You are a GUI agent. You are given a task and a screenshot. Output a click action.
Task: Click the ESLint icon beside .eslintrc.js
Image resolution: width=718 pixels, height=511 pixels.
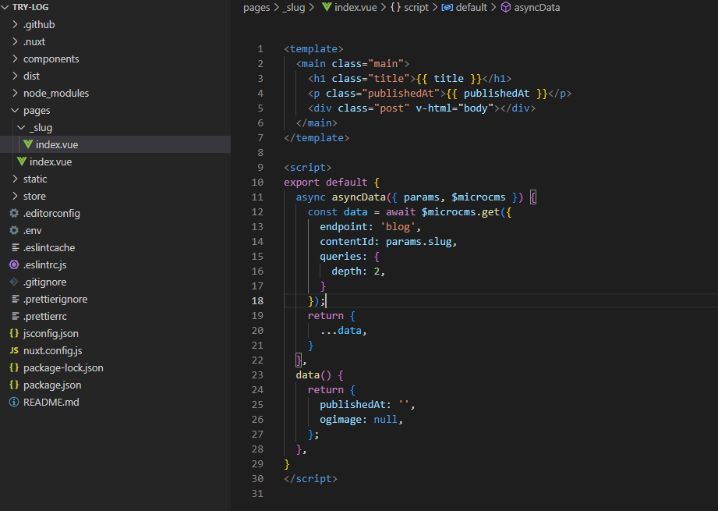tap(14, 264)
